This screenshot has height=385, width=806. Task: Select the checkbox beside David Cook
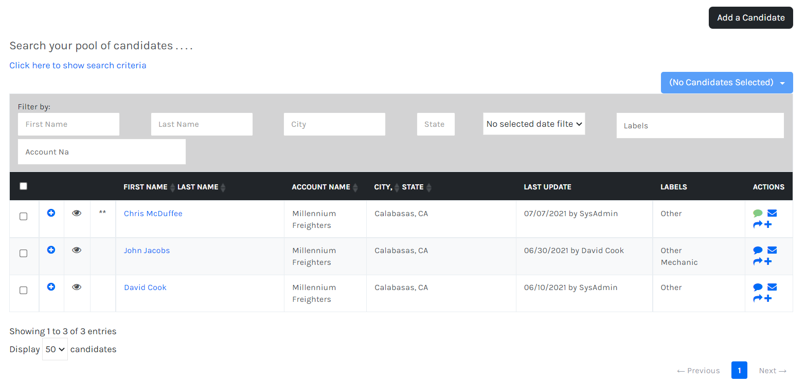point(23,290)
